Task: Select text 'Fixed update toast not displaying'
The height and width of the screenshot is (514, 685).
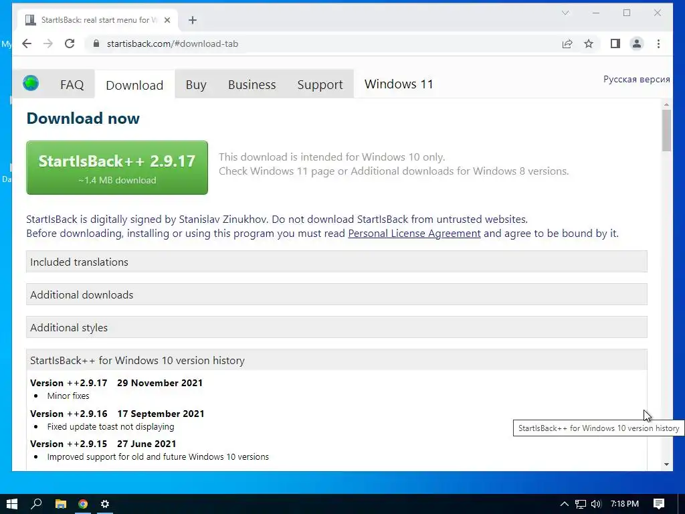Action: point(110,426)
